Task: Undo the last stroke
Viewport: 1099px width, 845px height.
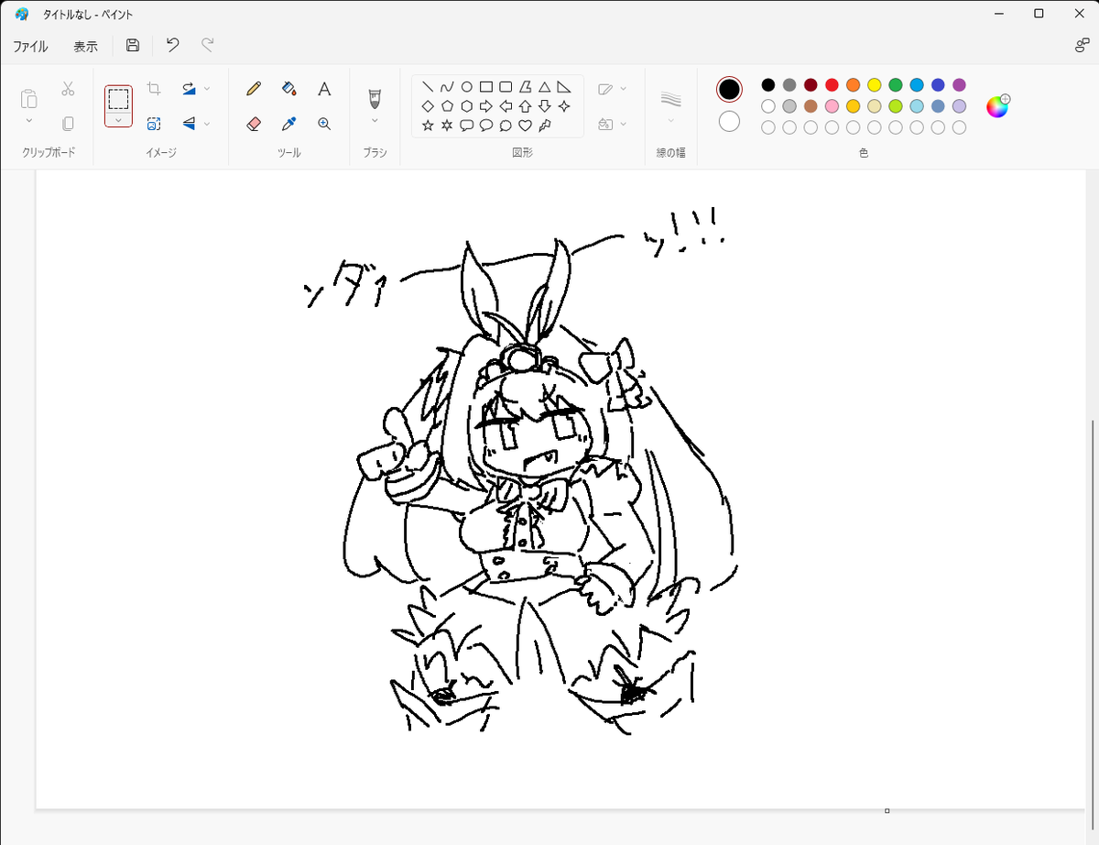Action: click(172, 45)
